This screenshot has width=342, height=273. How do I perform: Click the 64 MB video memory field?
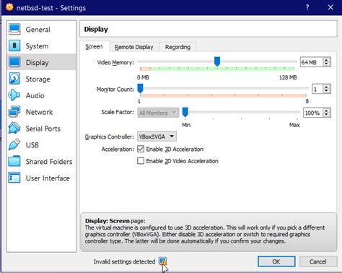click(x=312, y=62)
